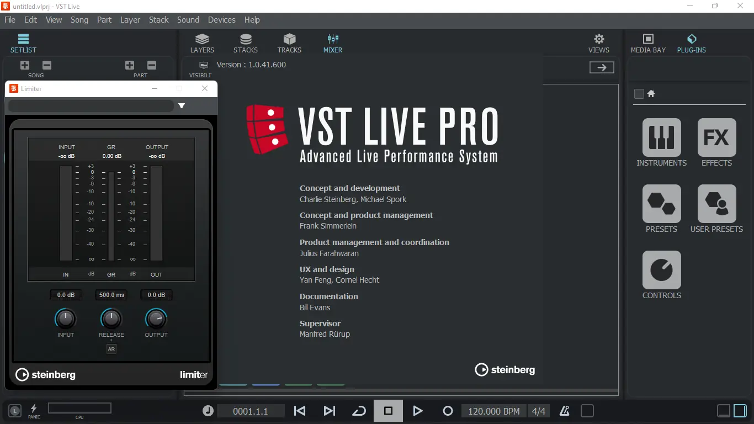The width and height of the screenshot is (754, 424).
Task: Switch to the Stacks view
Action: (x=246, y=44)
